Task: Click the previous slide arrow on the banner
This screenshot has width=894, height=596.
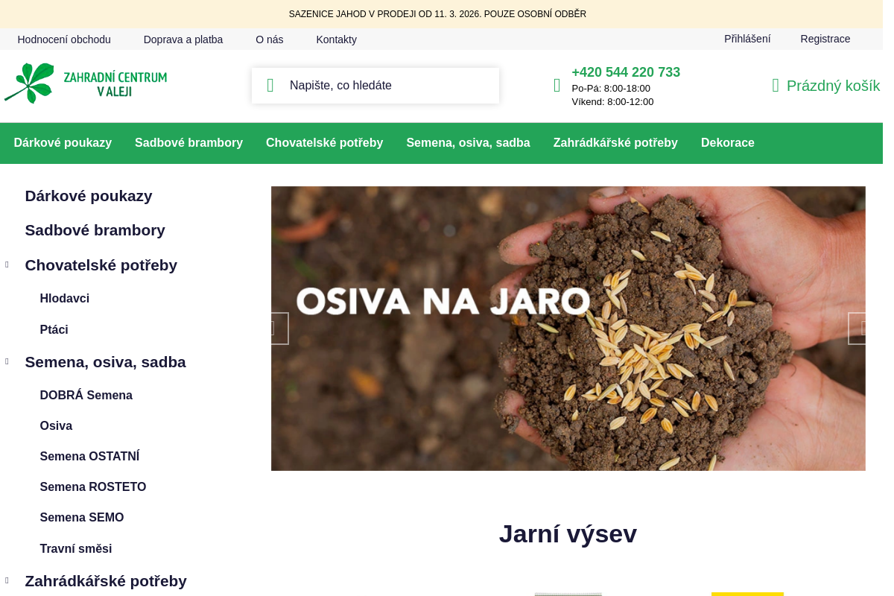Action: (x=279, y=328)
